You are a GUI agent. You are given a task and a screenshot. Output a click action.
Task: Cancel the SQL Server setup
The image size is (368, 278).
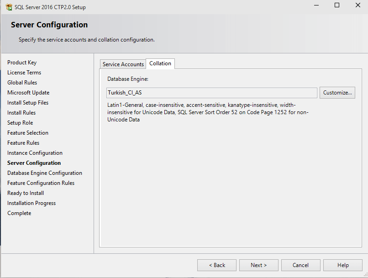(300, 265)
